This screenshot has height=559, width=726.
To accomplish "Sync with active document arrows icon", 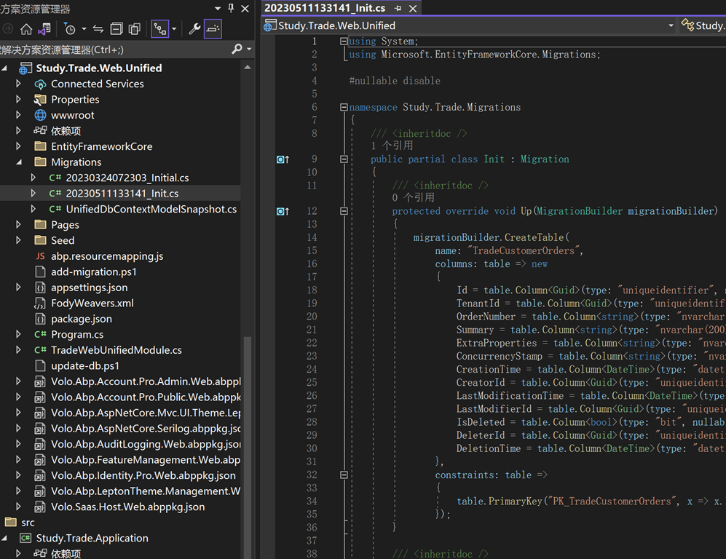I will (98, 29).
